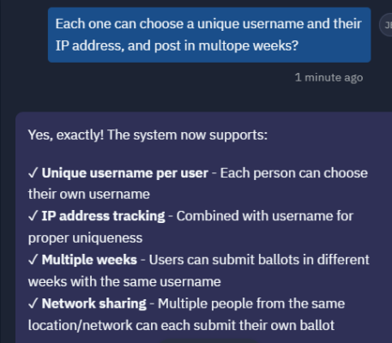Select the blue user message bubble

[209, 35]
